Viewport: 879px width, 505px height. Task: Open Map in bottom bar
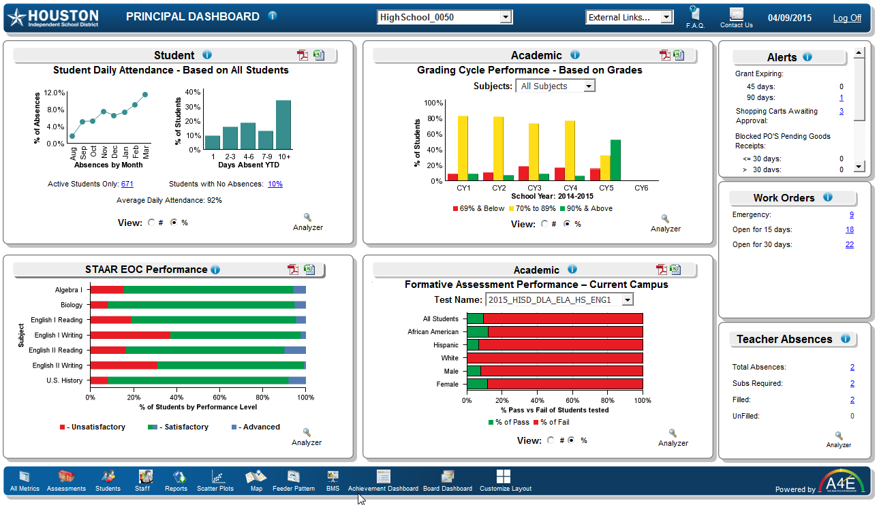coord(256,481)
